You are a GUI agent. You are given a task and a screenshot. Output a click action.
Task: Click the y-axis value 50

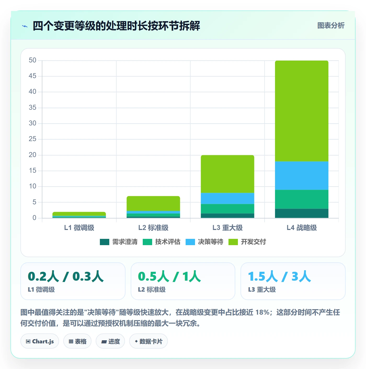pyautogui.click(x=32, y=60)
